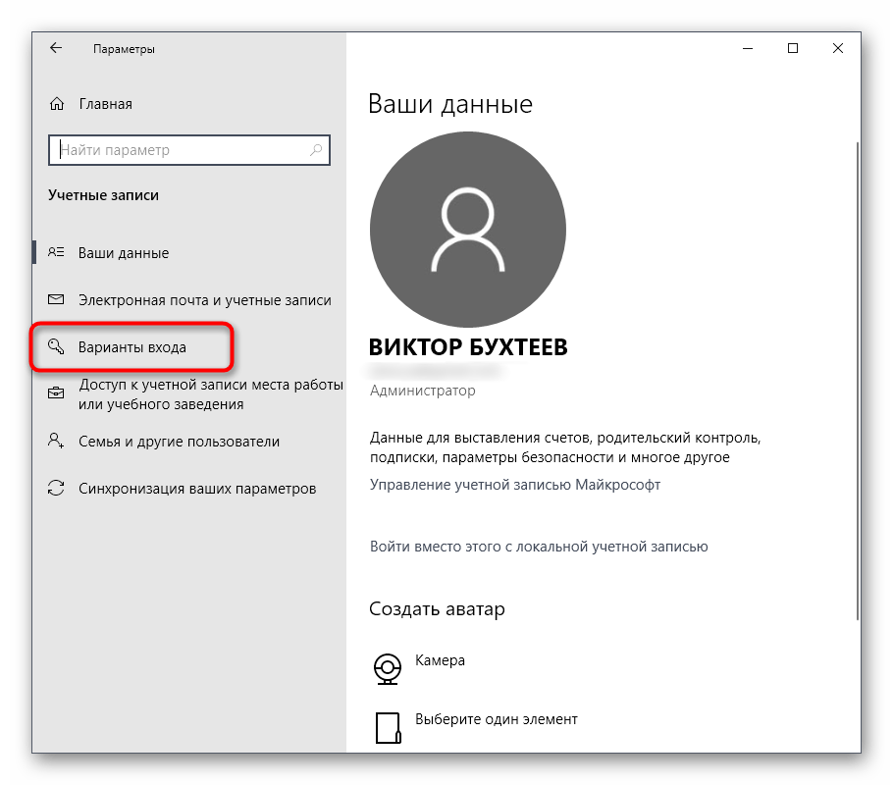Click the sync arrows icon in sidebar
The image size is (893, 785).
coord(57,489)
